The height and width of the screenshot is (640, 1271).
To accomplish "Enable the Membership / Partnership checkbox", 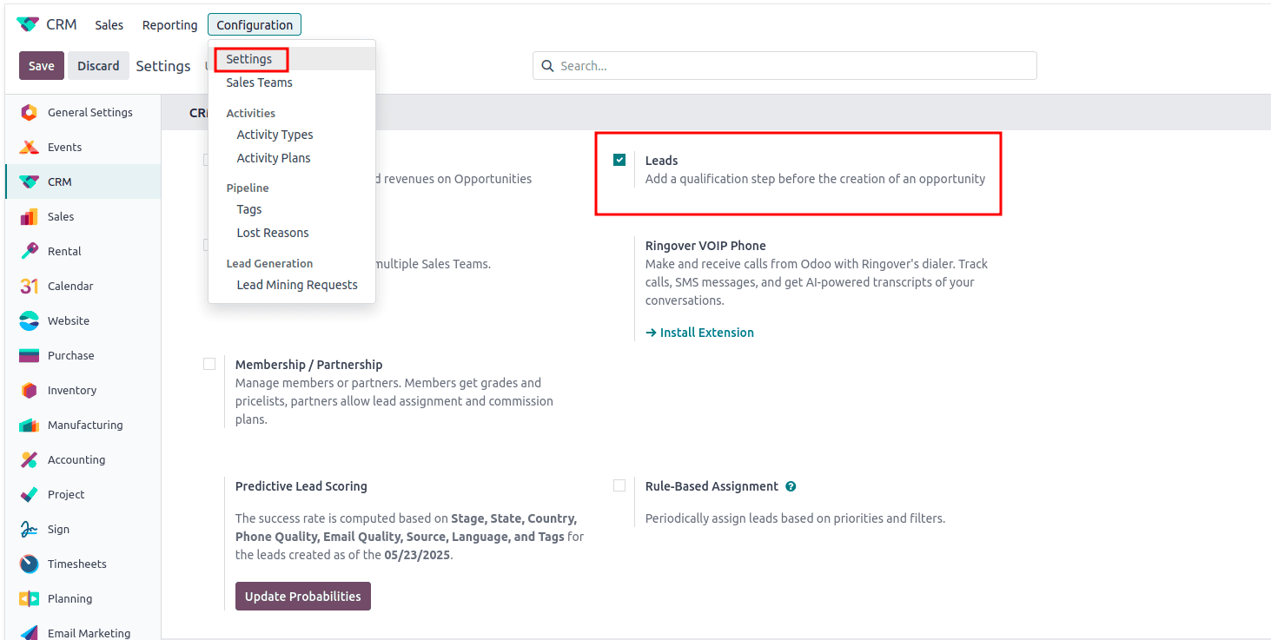I will (209, 364).
